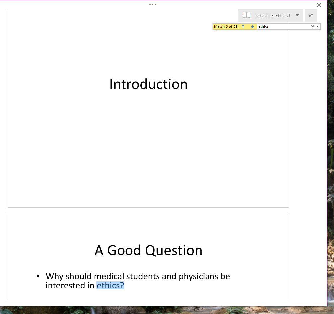The height and width of the screenshot is (314, 334).
Task: Click the expand to full page arrow
Action: [x=311, y=15]
